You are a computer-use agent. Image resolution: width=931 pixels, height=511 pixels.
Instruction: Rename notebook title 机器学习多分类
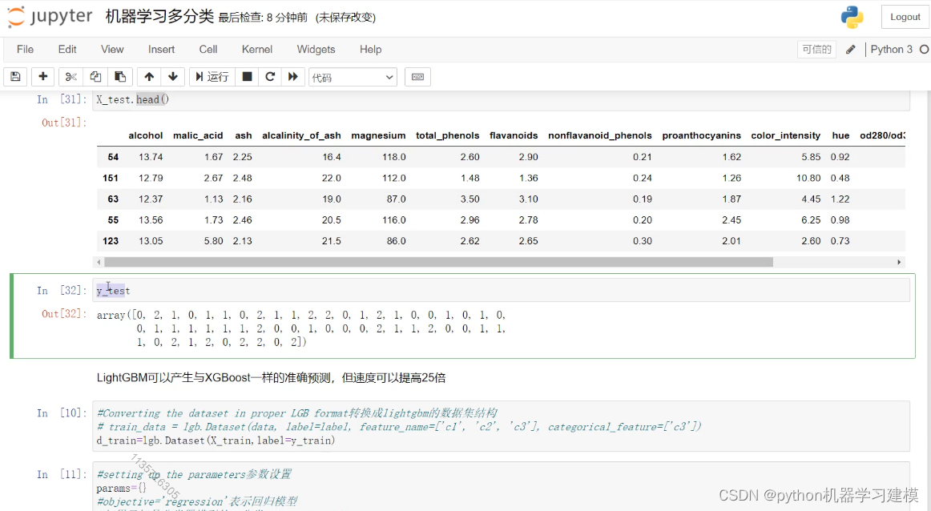click(159, 17)
